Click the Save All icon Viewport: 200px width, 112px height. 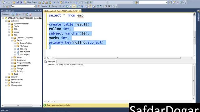point(21,2)
